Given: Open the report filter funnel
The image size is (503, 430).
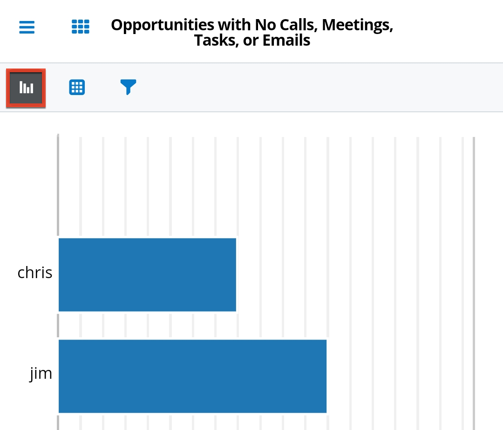Looking at the screenshot, I should click(128, 87).
